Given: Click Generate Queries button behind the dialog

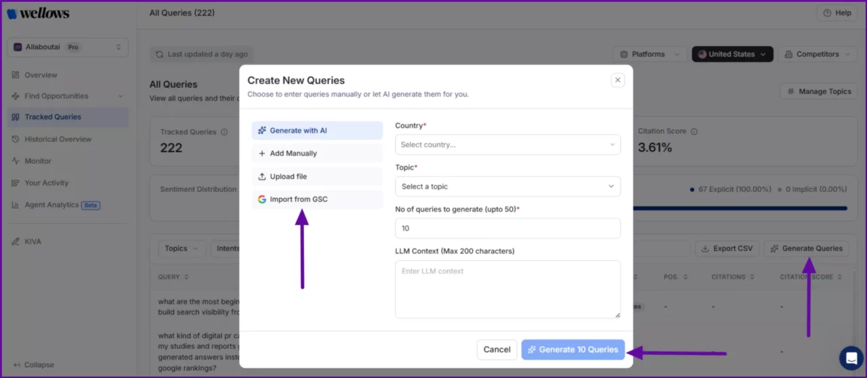Looking at the screenshot, I should click(x=806, y=248).
